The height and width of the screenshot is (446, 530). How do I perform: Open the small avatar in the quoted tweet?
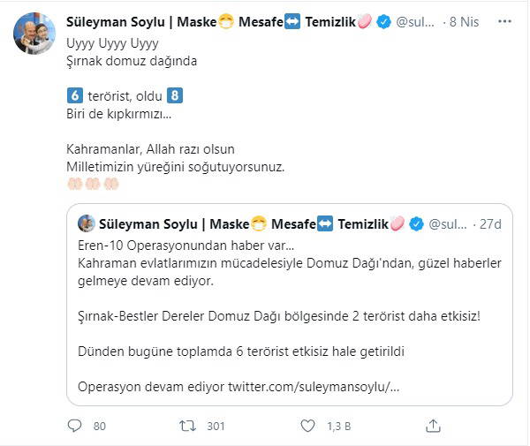(x=87, y=223)
